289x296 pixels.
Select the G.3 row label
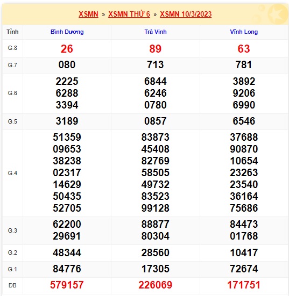click(x=12, y=230)
